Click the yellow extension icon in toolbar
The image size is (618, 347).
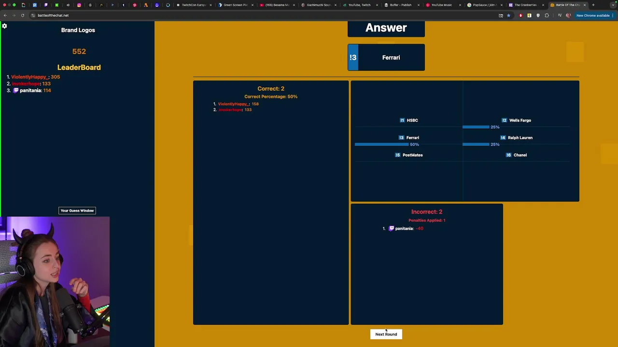tap(529, 15)
